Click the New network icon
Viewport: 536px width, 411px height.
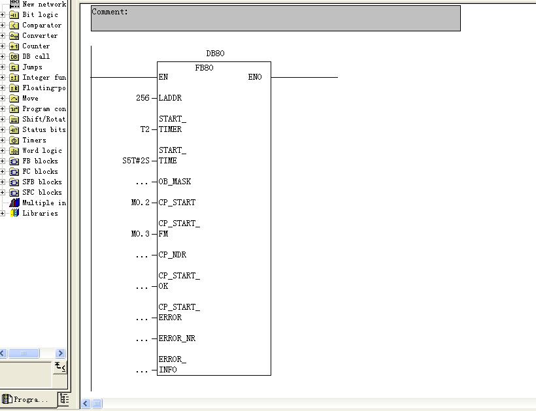[x=14, y=4]
